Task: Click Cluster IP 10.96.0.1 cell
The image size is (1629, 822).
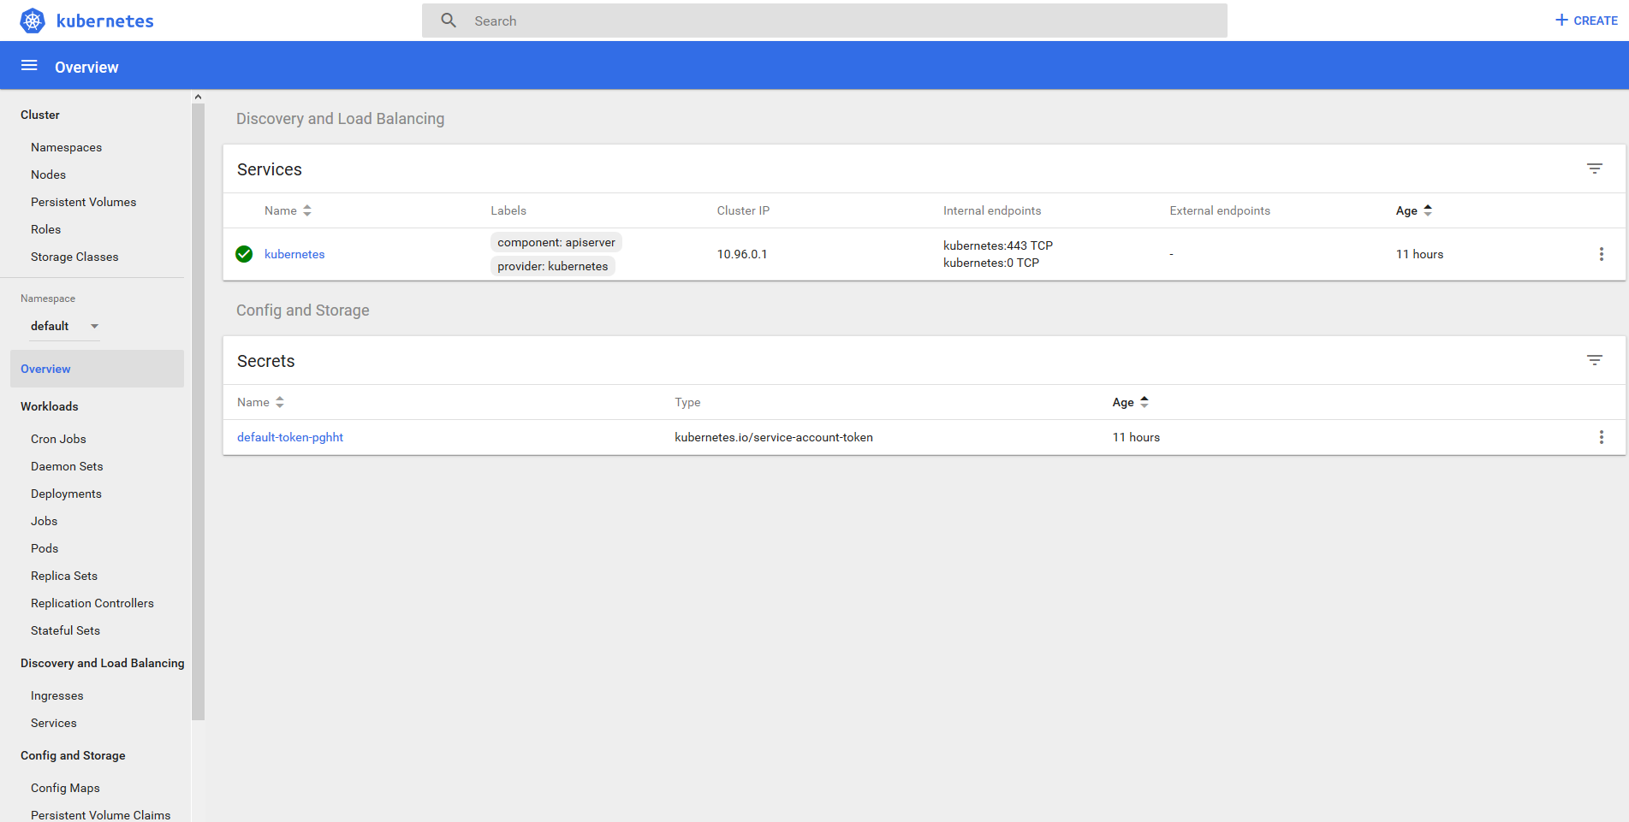Action: (742, 254)
